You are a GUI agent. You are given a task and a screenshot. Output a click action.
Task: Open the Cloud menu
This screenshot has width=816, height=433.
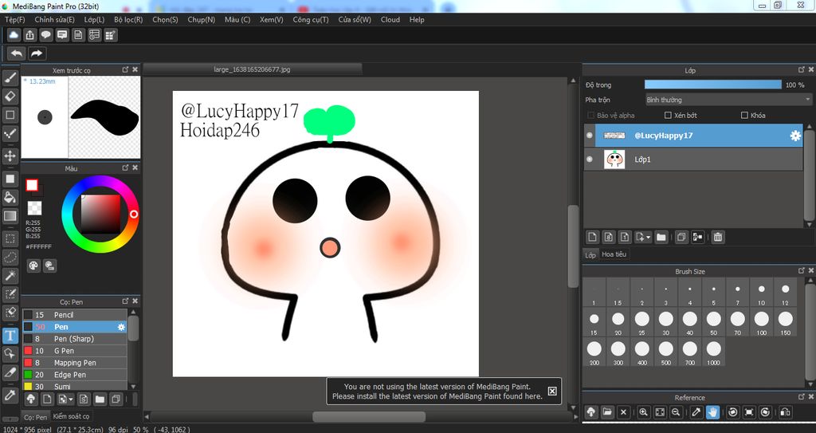click(390, 19)
